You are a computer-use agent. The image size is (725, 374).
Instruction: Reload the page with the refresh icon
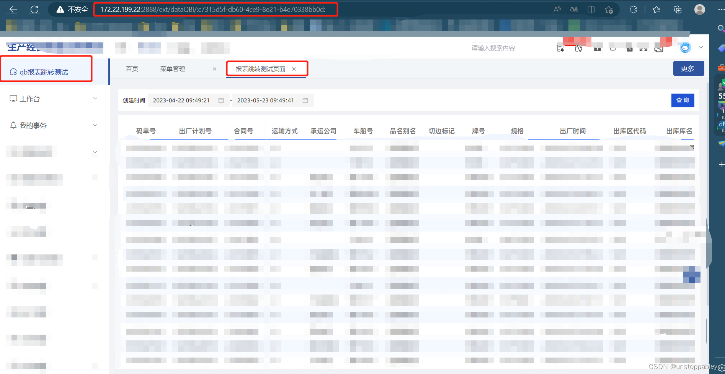click(34, 9)
